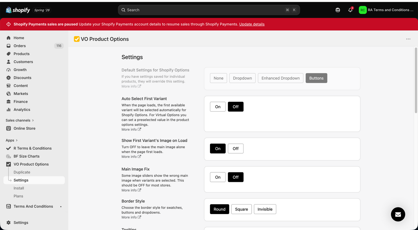Image resolution: width=418 pixels, height=230 pixels.
Task: Set Show First Variant's Image to Off
Action: (x=236, y=149)
